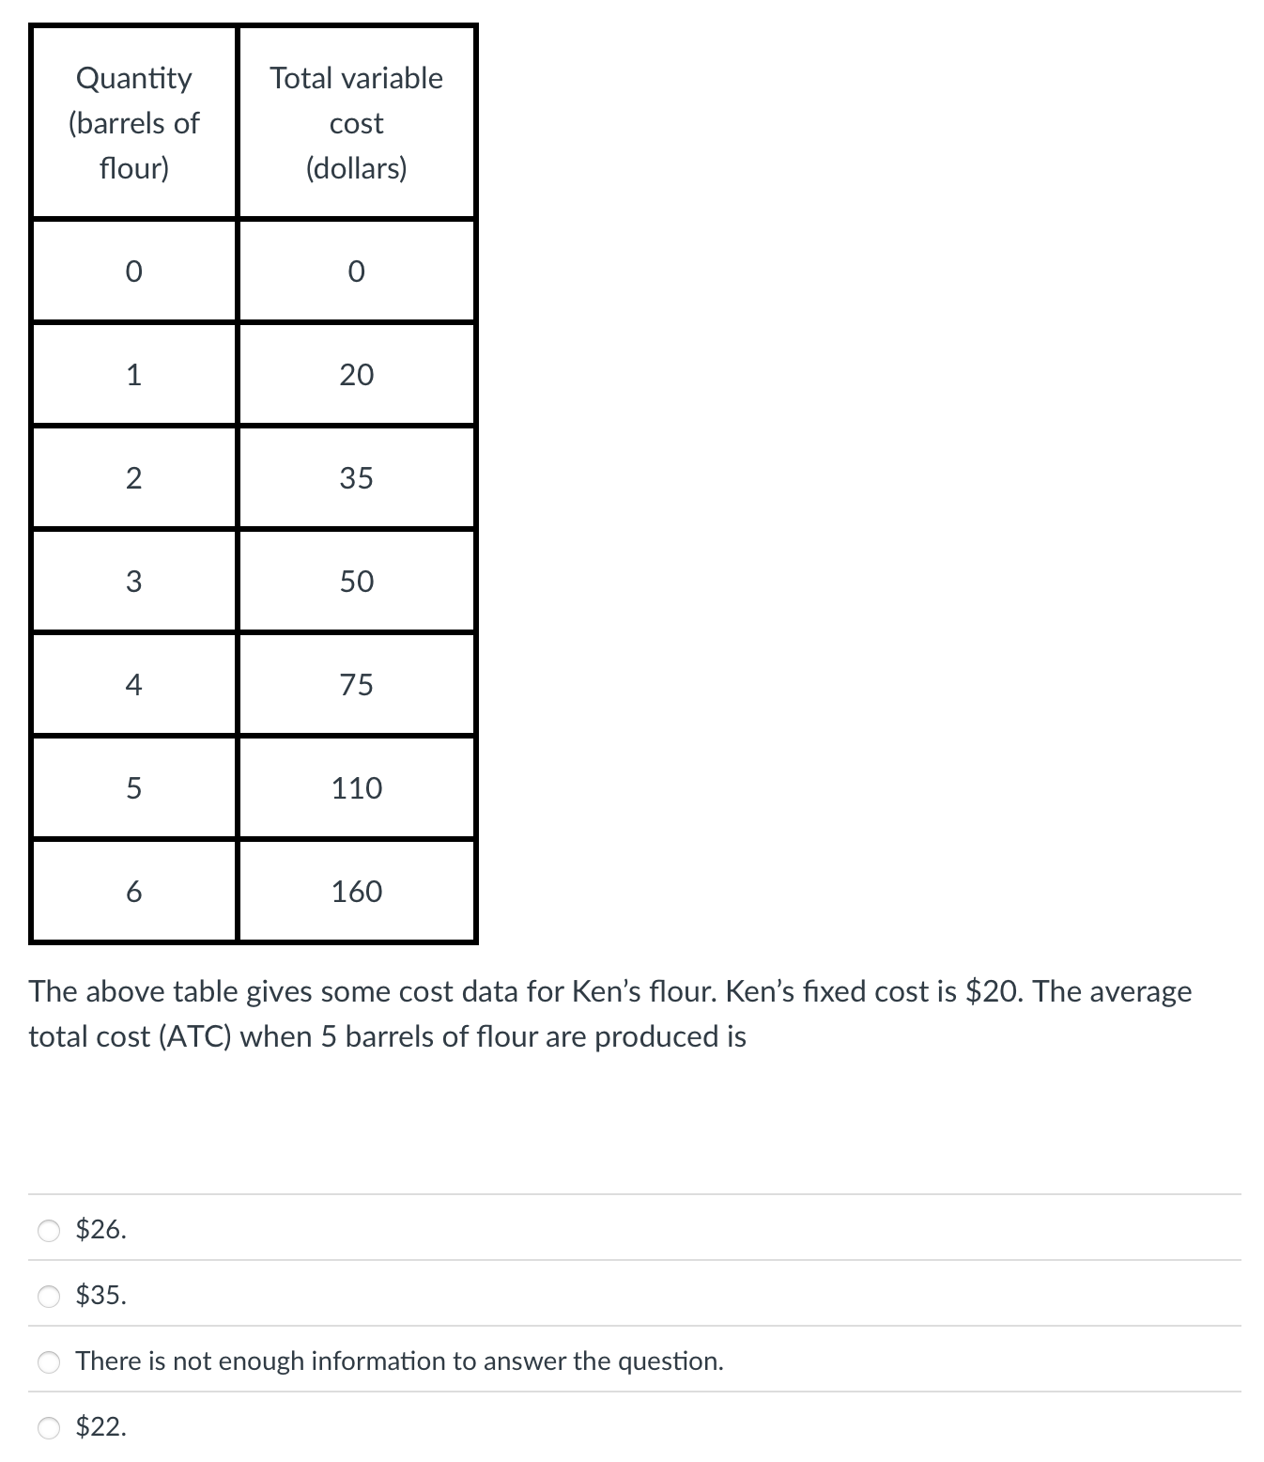Select the table cell showing 110
The width and height of the screenshot is (1264, 1462).
click(356, 789)
